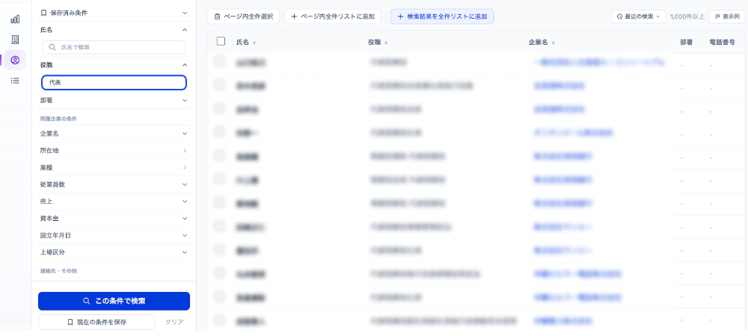Click ページ内全件リストに追加 button
This screenshot has width=748, height=336.
pyautogui.click(x=333, y=16)
